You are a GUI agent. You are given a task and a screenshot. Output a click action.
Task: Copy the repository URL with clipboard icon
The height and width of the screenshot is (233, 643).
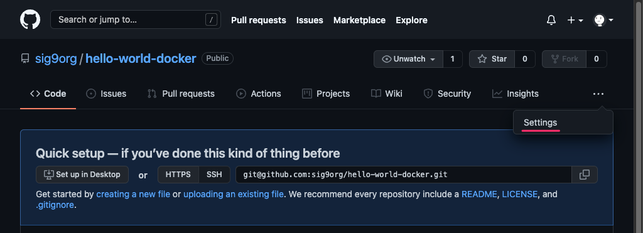(x=585, y=175)
